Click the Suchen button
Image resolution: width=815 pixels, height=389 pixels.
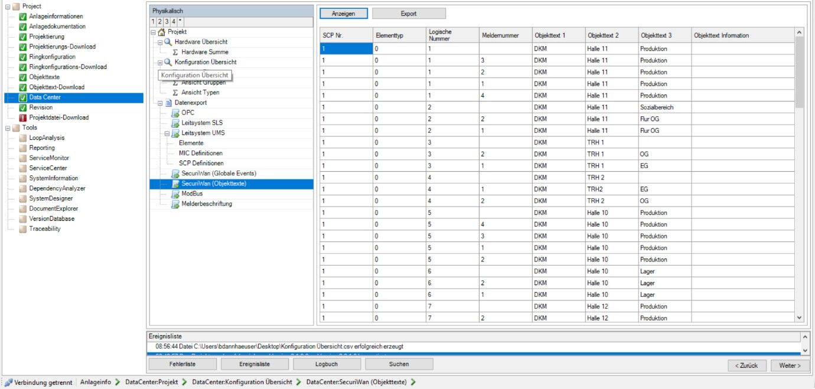(x=399, y=364)
